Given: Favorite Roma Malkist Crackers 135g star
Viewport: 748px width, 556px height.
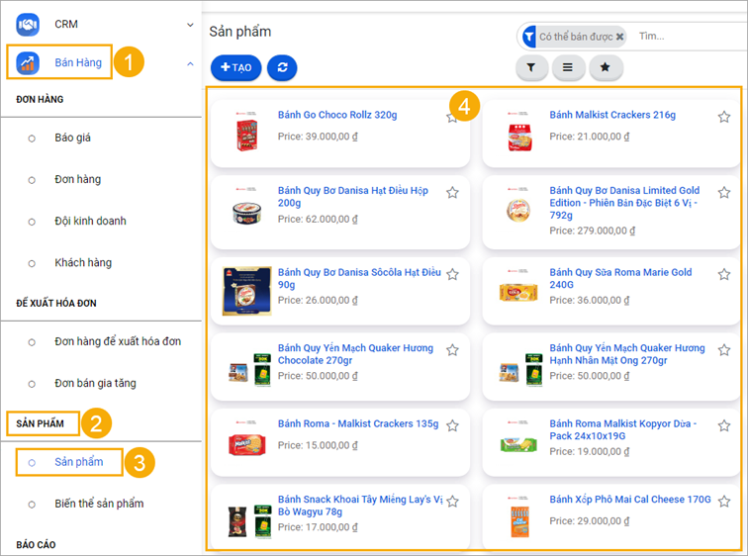Looking at the screenshot, I should 452,425.
